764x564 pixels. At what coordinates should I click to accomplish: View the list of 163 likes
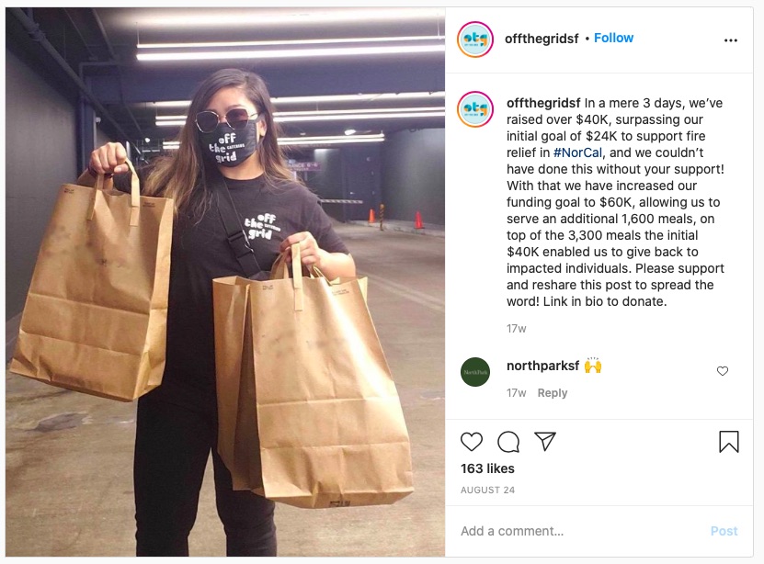pyautogui.click(x=487, y=468)
